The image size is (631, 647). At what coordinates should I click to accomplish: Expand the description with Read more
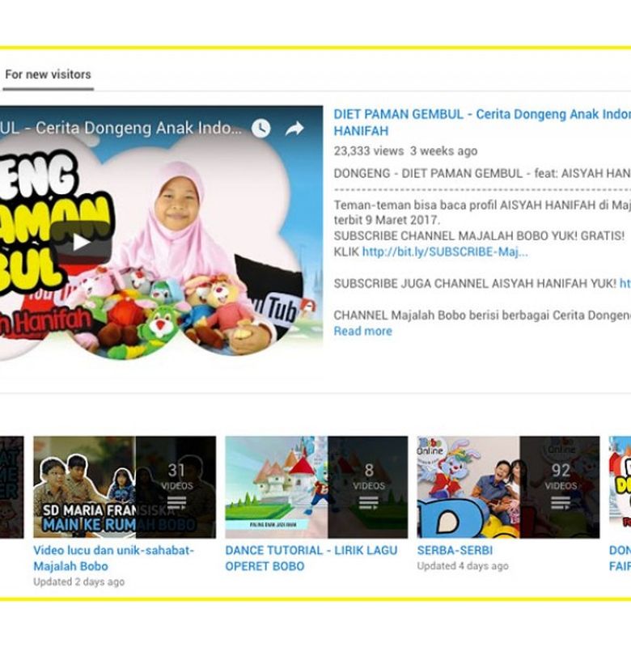tap(362, 331)
